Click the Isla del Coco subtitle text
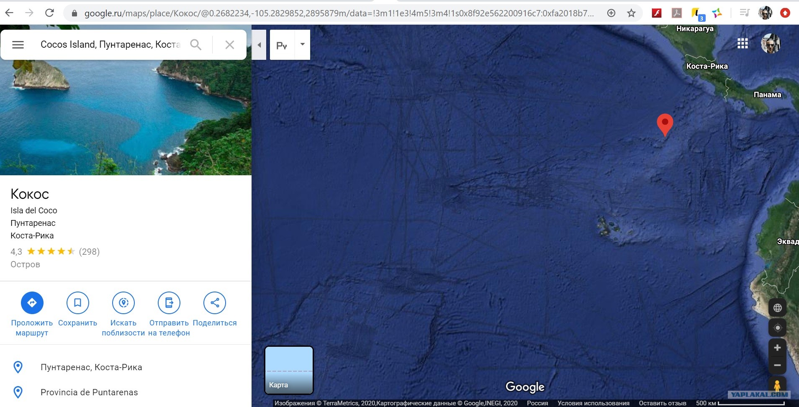The image size is (799, 407). point(34,210)
